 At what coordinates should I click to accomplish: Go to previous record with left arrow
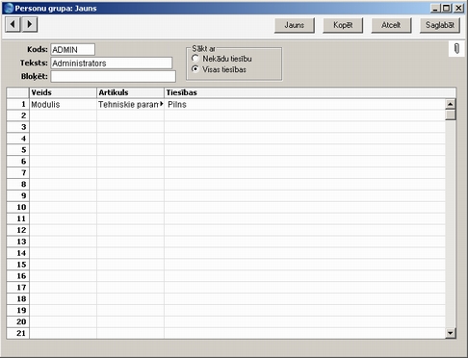coord(13,24)
